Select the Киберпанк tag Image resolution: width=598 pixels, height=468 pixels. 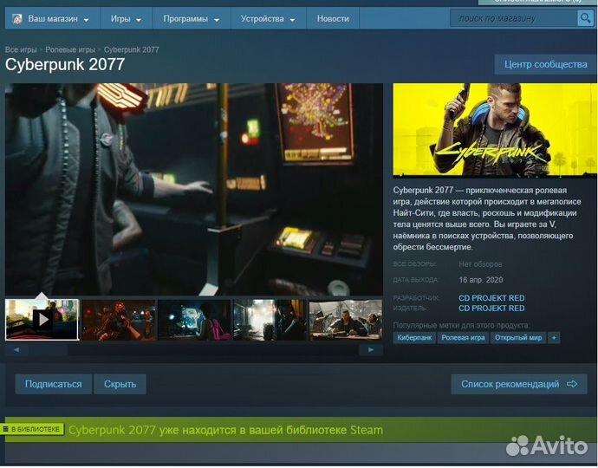tap(414, 337)
